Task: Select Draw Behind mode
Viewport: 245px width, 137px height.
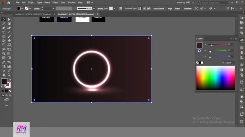Action: [x=7, y=95]
